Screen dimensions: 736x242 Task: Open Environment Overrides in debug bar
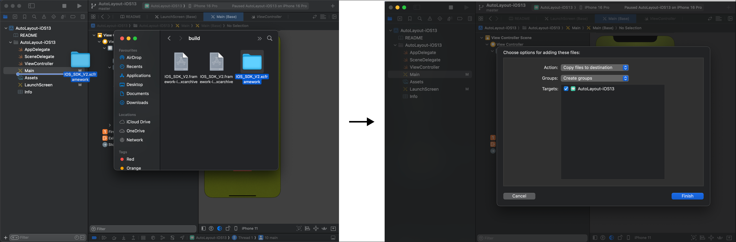173,238
